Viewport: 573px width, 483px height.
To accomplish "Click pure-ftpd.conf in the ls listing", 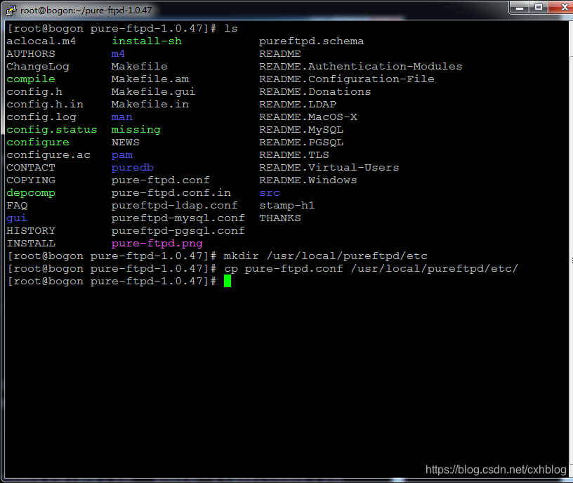I will (160, 180).
